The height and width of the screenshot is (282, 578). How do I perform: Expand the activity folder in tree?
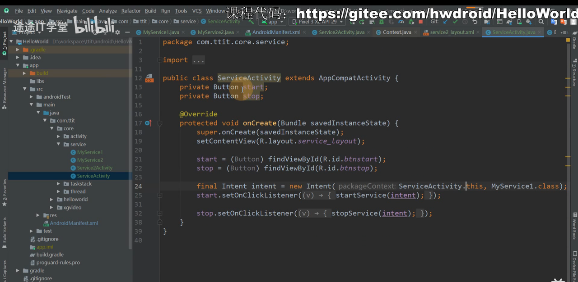[x=59, y=136]
